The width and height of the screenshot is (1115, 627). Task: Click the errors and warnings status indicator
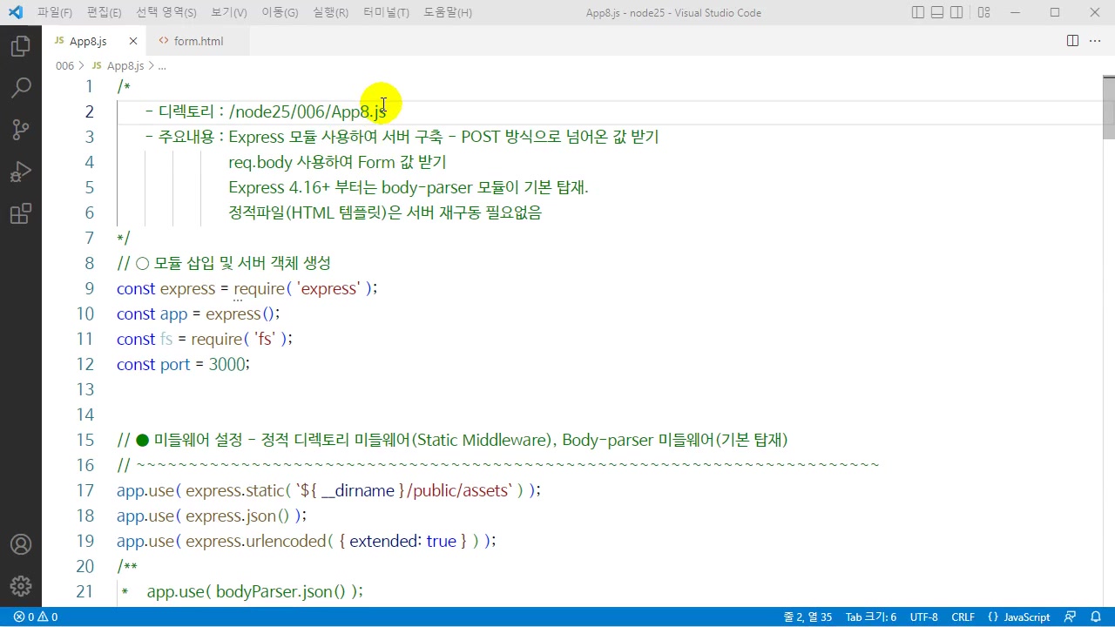tap(36, 617)
